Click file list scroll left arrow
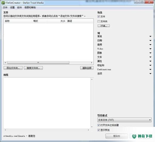The height and width of the screenshot is (142, 155). point(5,63)
